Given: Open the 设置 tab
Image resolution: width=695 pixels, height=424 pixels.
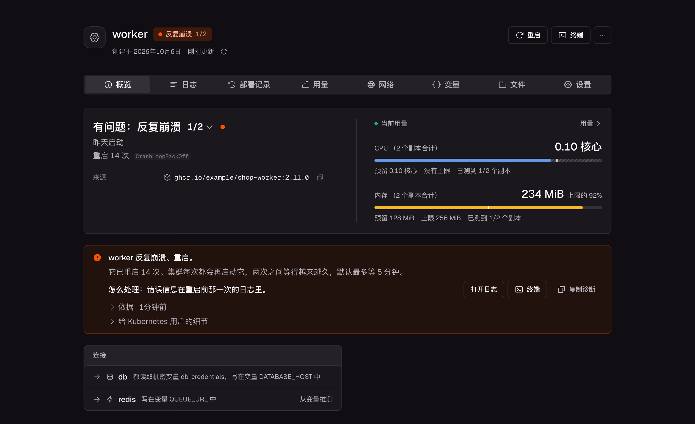Looking at the screenshot, I should (577, 85).
